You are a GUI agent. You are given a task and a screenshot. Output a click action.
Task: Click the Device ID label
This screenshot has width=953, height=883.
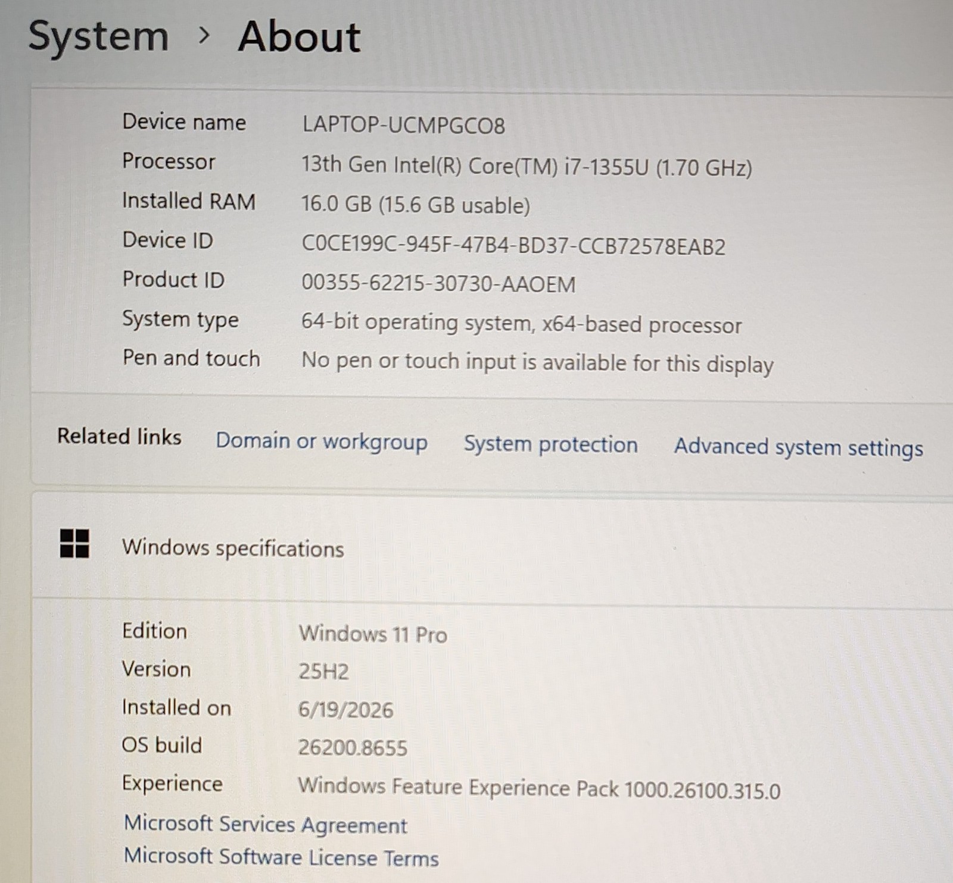click(x=167, y=240)
